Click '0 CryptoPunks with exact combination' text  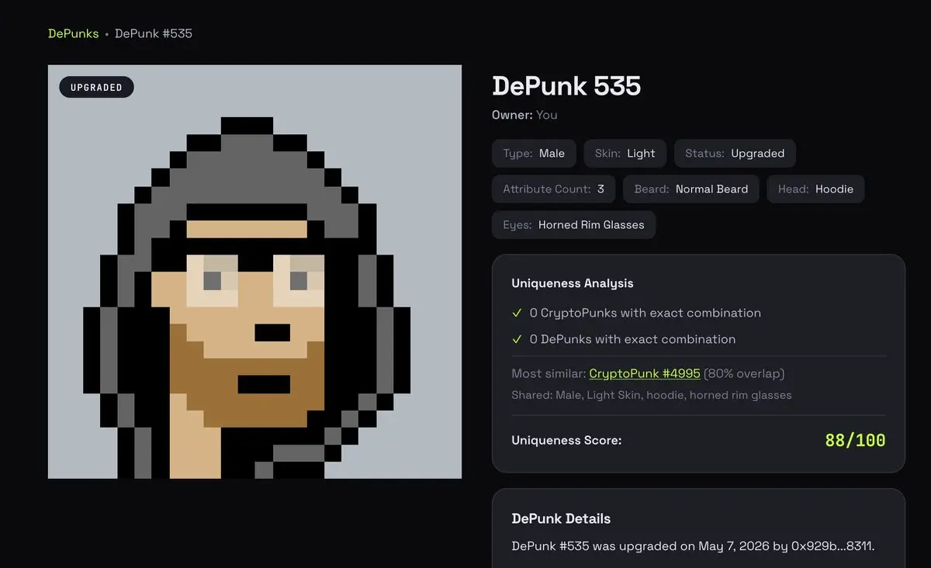tap(645, 313)
